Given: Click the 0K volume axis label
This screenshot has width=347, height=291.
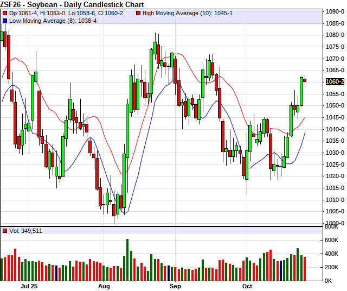Looking at the screenshot, I should click(330, 281).
